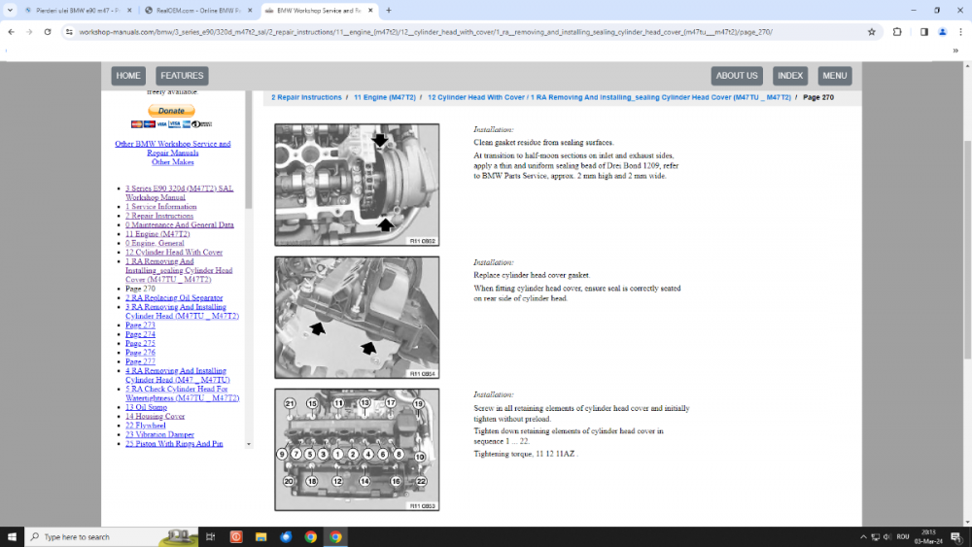972x547 pixels.
Task: Click taskbar search box 'Type here to search'
Action: coord(111,536)
